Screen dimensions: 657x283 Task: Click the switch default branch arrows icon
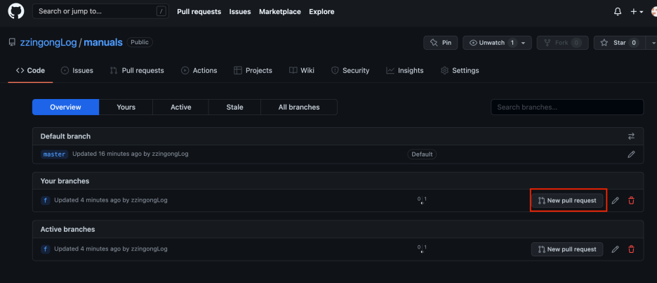pos(631,136)
